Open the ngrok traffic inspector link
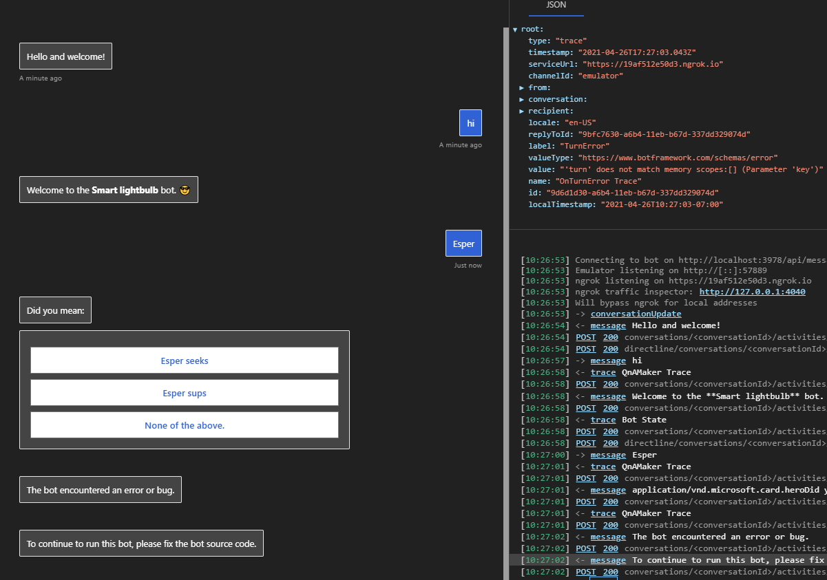The width and height of the screenshot is (827, 580). [751, 291]
